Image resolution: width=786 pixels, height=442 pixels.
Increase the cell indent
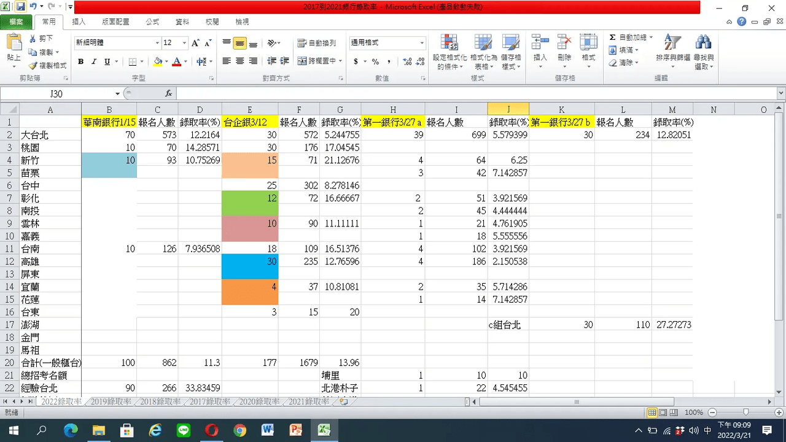[x=284, y=61]
